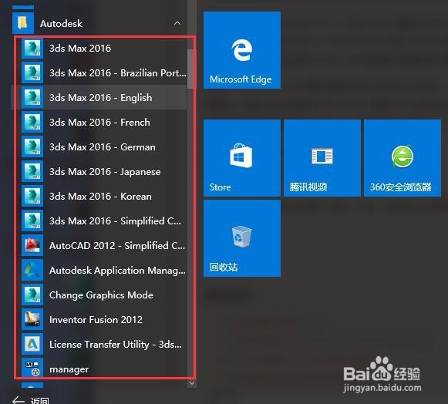Select 'Change Graphics Mode' label
This screenshot has height=404, width=448.
pos(101,295)
